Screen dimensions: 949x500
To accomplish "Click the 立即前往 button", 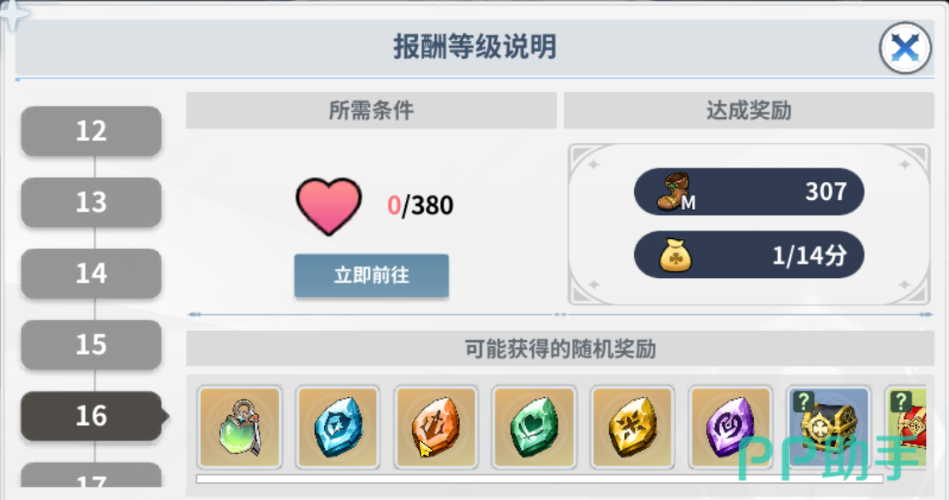I will coord(372,276).
